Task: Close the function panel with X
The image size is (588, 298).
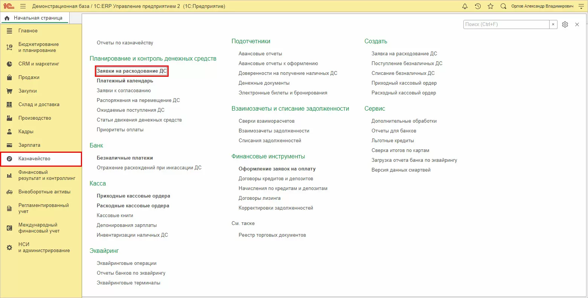Action: point(577,24)
